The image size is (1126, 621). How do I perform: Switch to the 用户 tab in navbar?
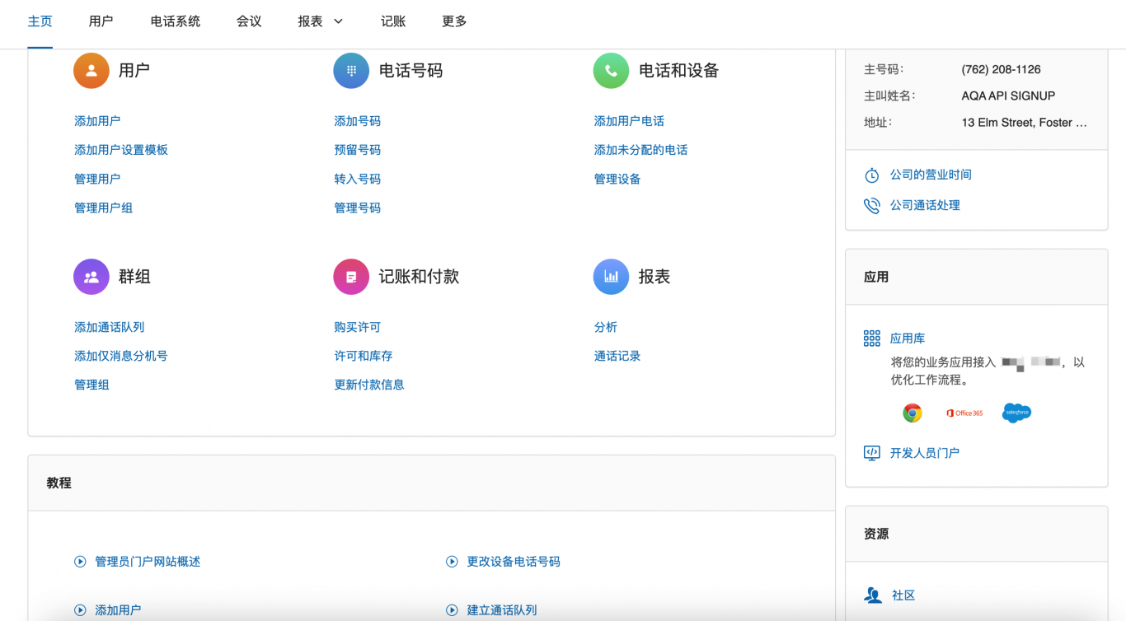click(101, 21)
